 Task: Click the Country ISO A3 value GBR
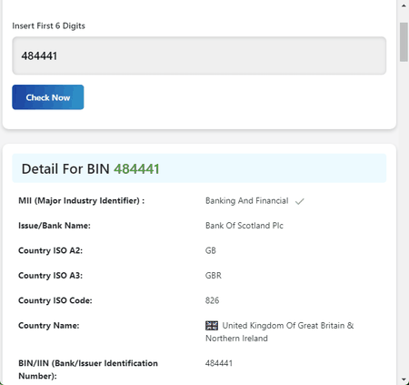pos(214,276)
